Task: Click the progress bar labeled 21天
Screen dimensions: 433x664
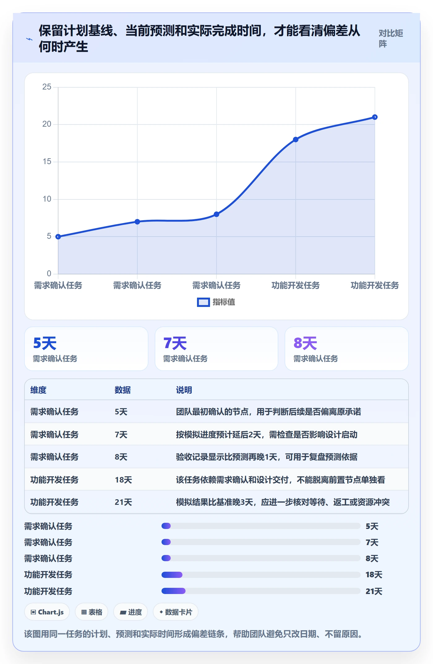Action: pyautogui.click(x=261, y=591)
